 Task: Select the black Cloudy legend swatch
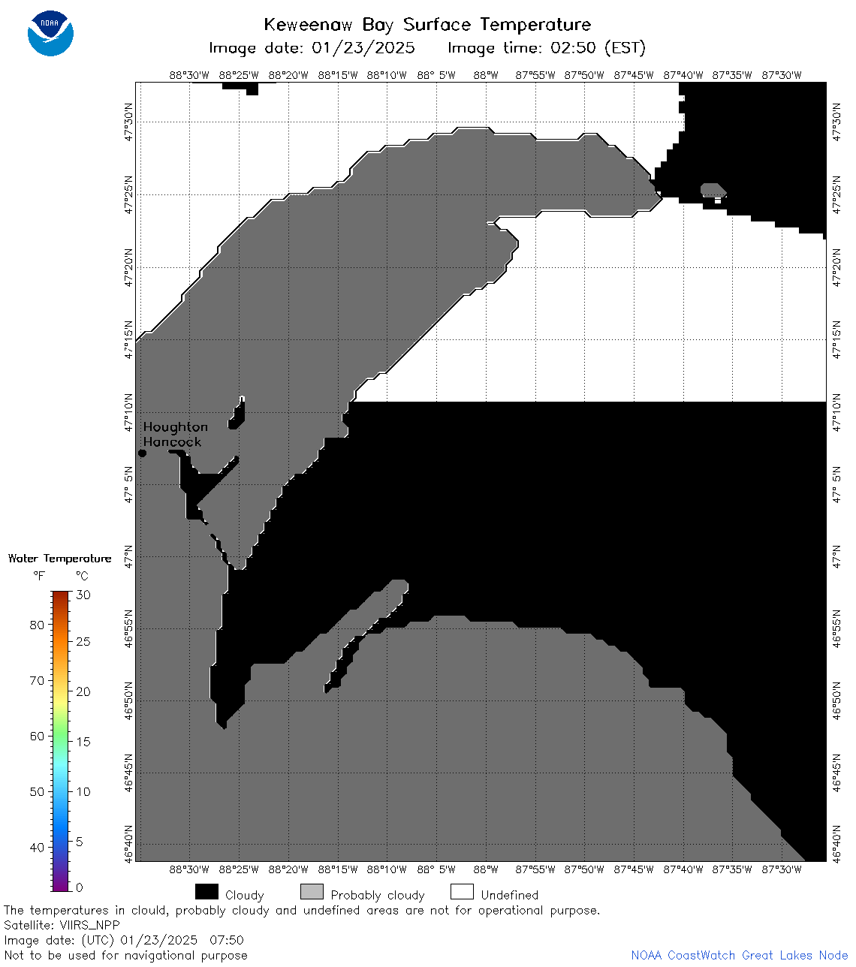pos(206,892)
